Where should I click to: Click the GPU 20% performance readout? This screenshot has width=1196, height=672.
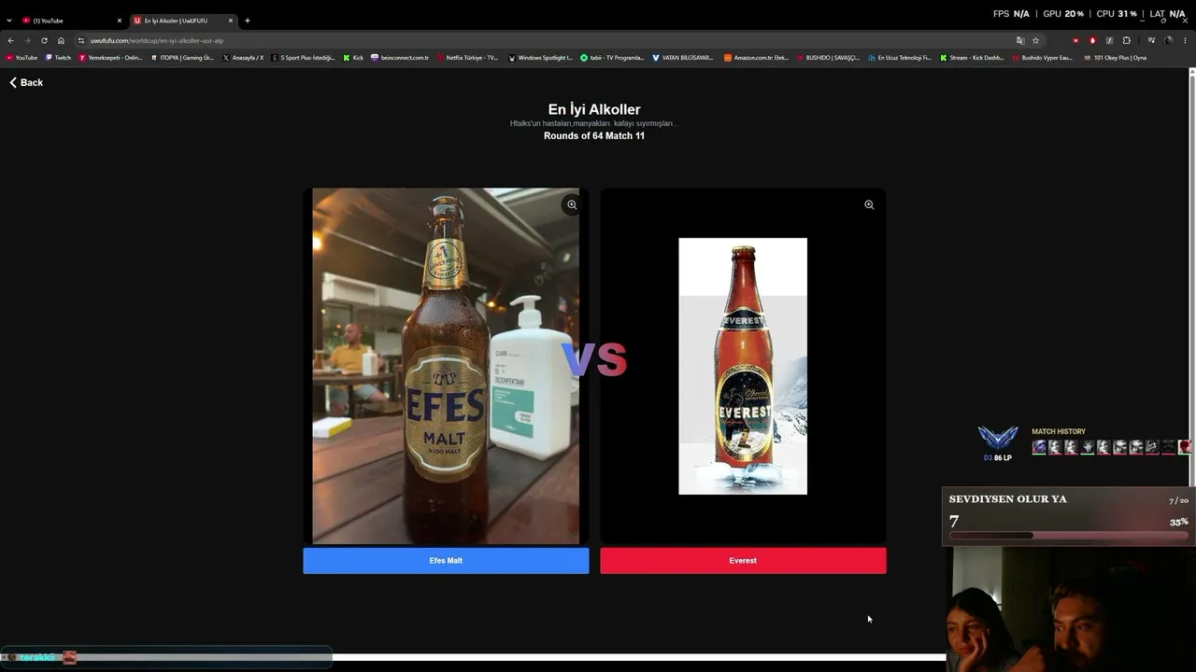1063,14
